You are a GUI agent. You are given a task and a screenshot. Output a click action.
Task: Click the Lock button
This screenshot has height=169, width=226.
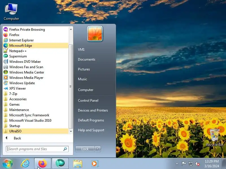(x=85, y=149)
